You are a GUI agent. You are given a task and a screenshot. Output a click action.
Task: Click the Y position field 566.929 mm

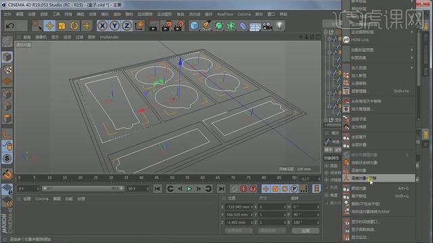point(240,215)
